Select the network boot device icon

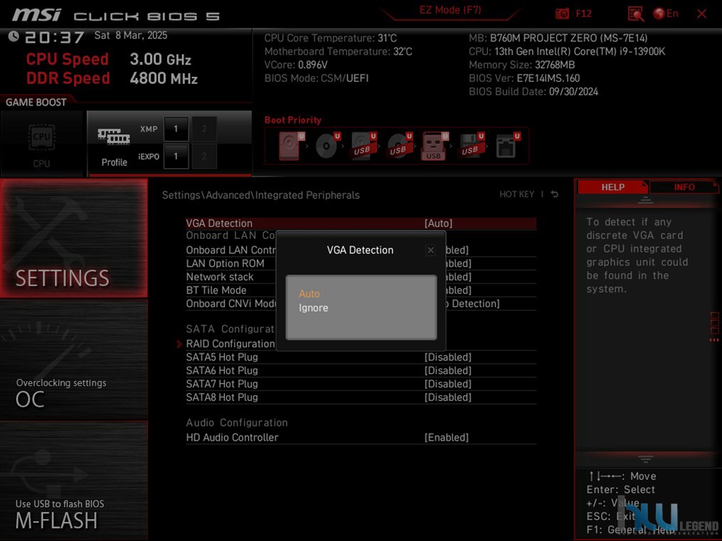[x=507, y=145]
